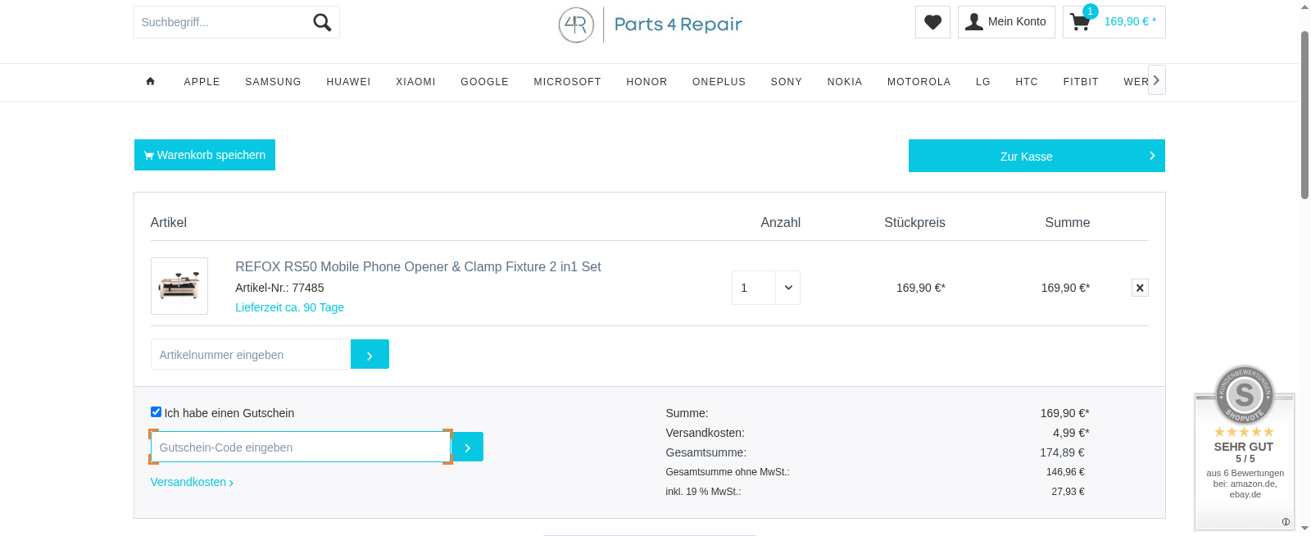Image resolution: width=1311 pixels, height=536 pixels.
Task: Open the shopping cart icon
Action: [x=1080, y=22]
